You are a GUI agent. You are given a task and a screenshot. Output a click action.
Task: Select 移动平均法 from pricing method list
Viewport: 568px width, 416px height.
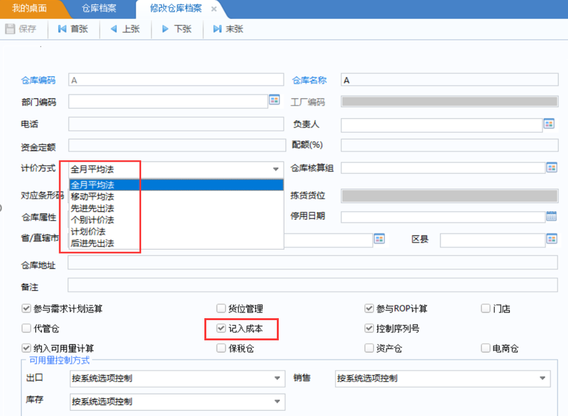coord(92,196)
